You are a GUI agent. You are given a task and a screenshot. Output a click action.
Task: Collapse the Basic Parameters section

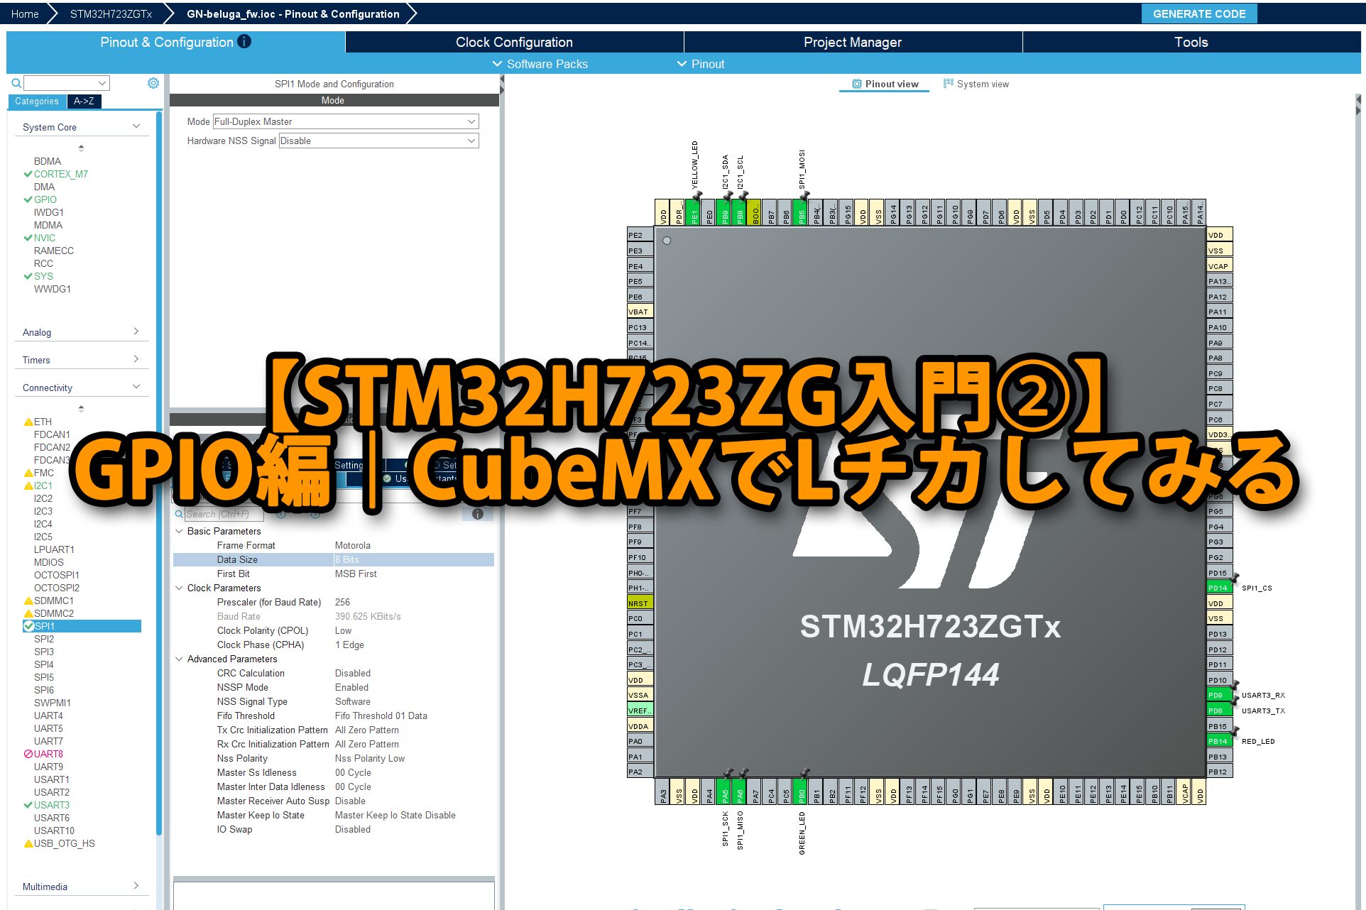[x=180, y=531]
